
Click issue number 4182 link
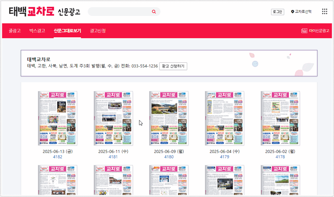pyautogui.click(x=57, y=157)
